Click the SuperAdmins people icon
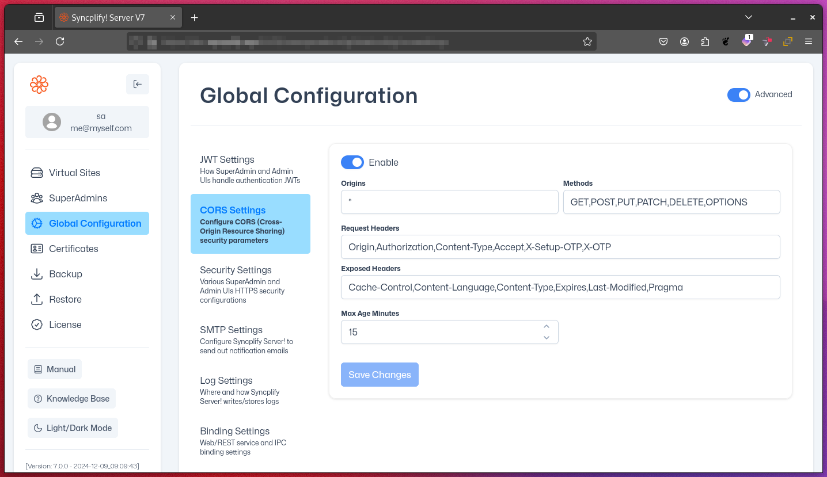 pyautogui.click(x=36, y=198)
